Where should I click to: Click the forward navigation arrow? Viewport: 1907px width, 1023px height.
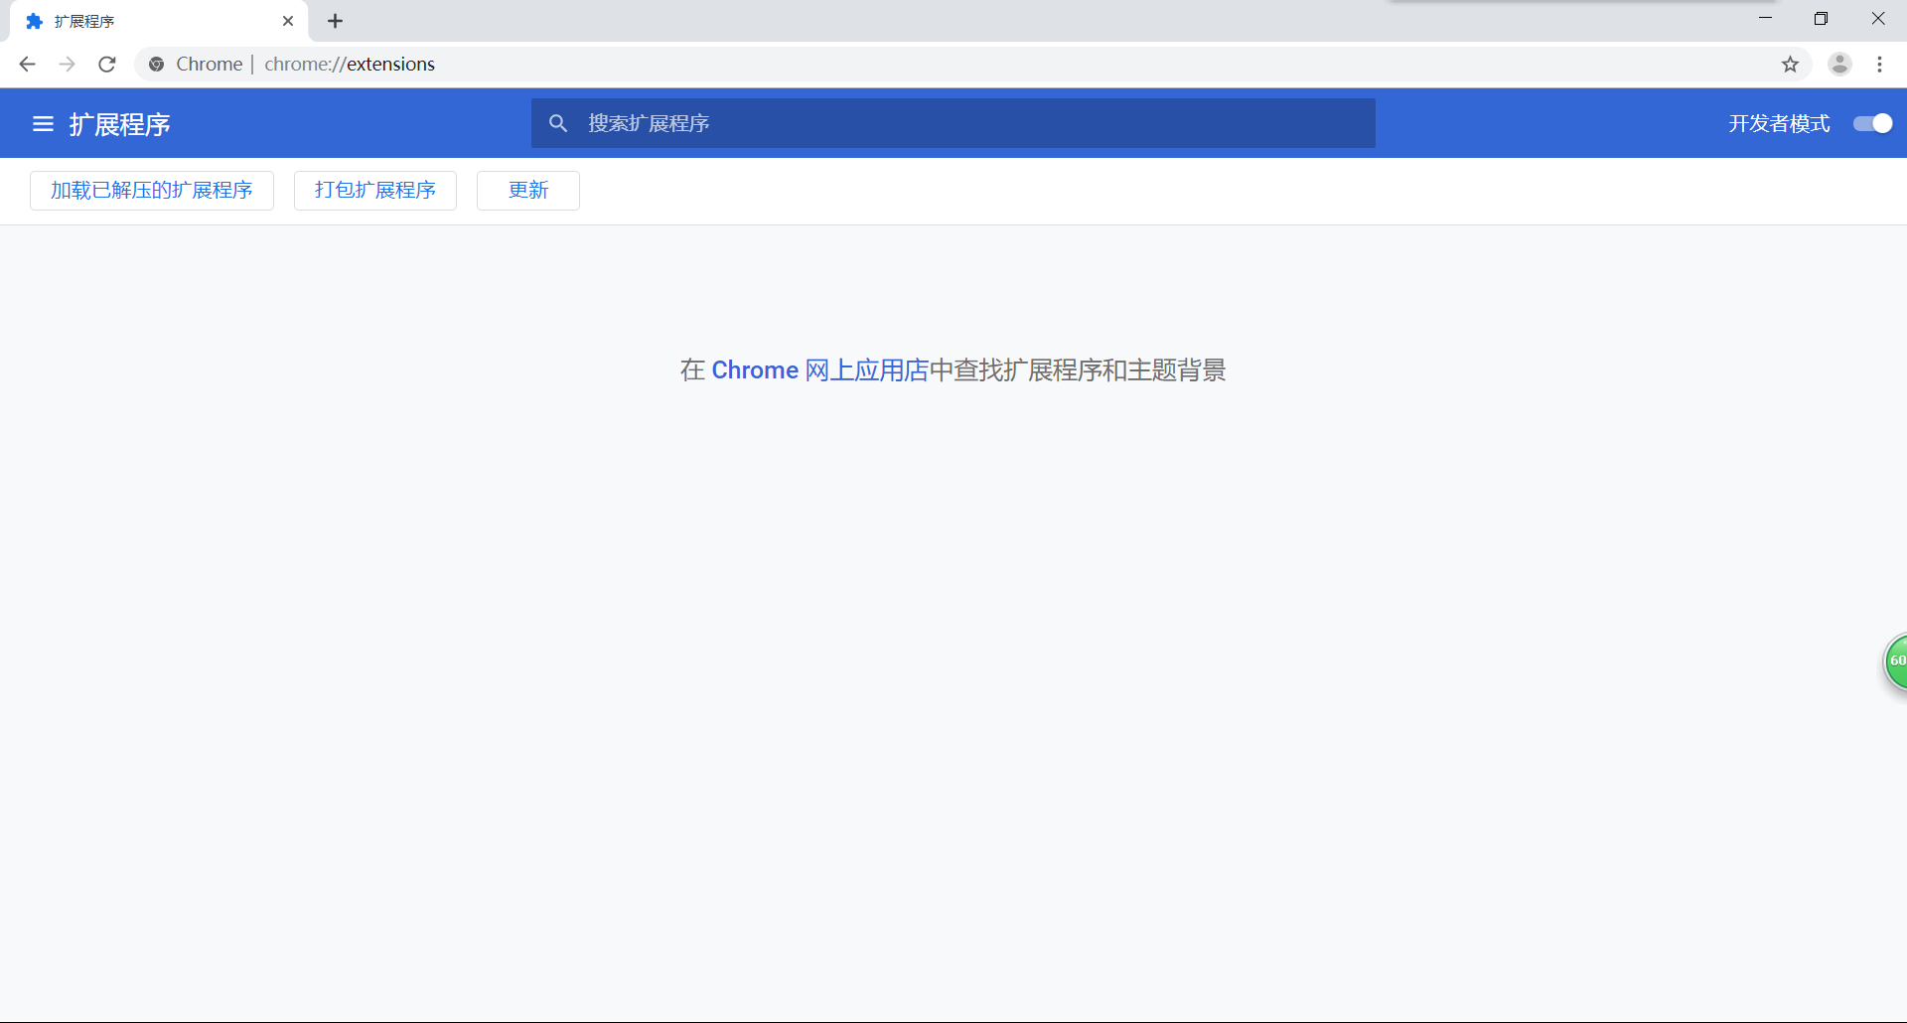click(x=67, y=64)
